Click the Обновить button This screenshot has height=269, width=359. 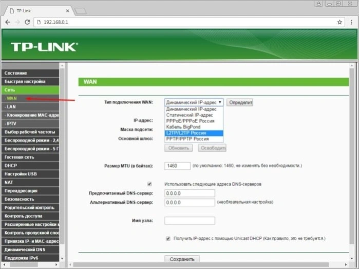point(179,148)
